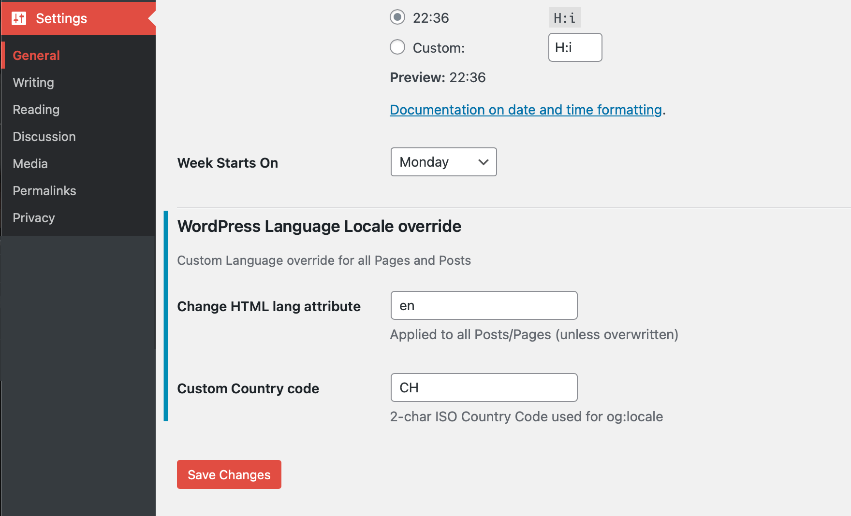Viewport: 851px width, 516px height.
Task: Focus the Custom Country code field
Action: 484,387
